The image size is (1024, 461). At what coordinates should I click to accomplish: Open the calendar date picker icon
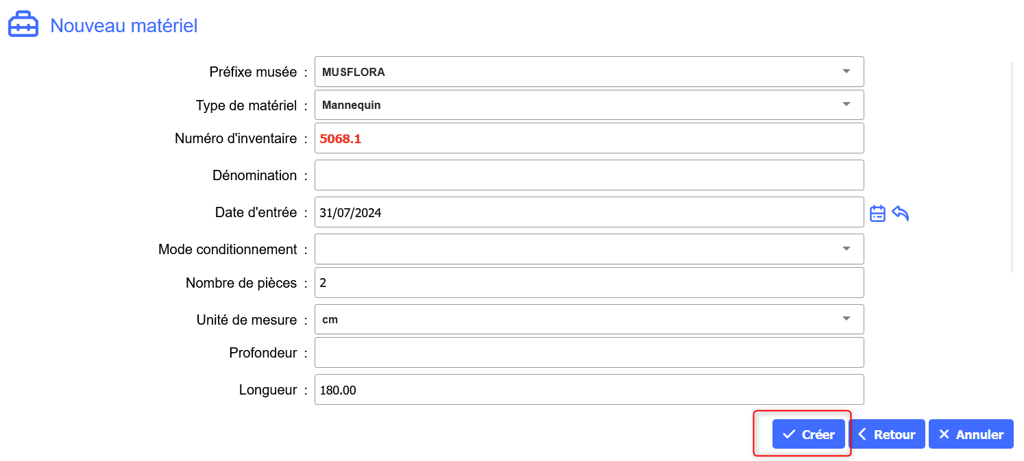(x=877, y=214)
